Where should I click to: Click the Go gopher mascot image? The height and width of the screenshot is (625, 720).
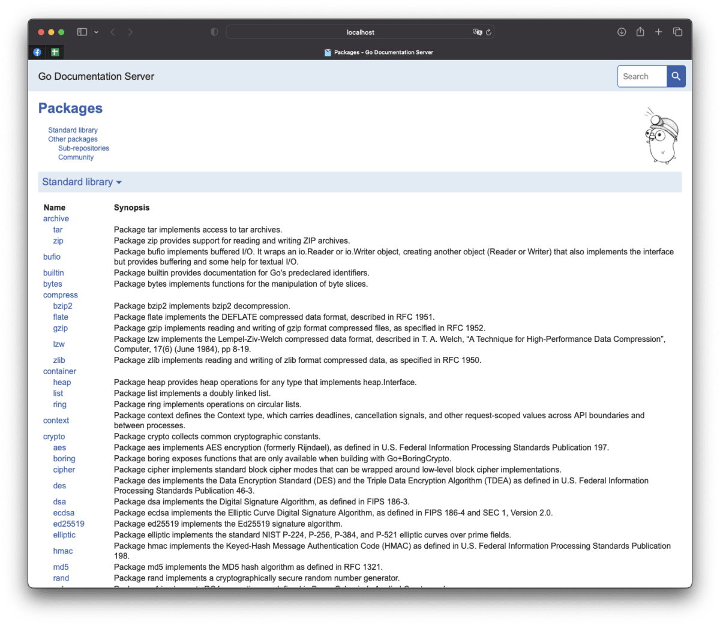point(662,136)
